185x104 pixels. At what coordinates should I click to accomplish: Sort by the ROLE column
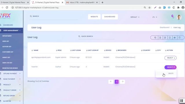(x=58, y=50)
